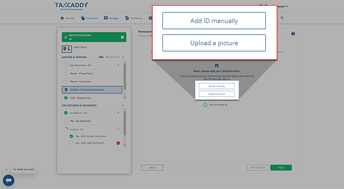This screenshot has width=344, height=189.
Task: Open the help question-mark icon
Action: [x=293, y=34]
